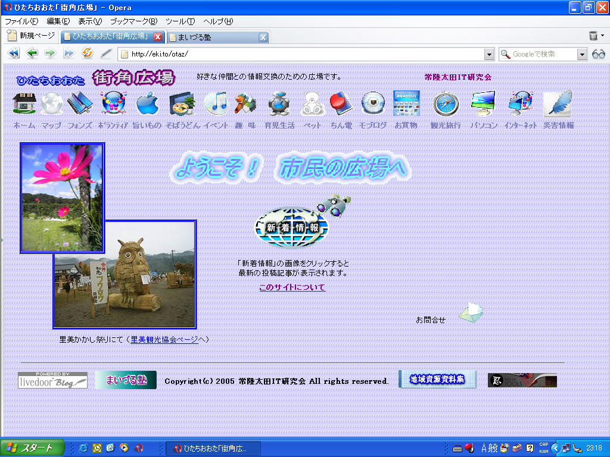Open the 観光旅行 compass icon
The image size is (610, 457).
(x=446, y=104)
